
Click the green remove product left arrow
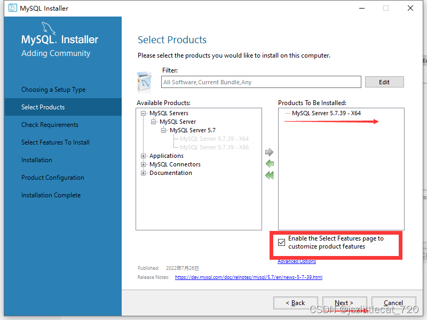click(270, 164)
